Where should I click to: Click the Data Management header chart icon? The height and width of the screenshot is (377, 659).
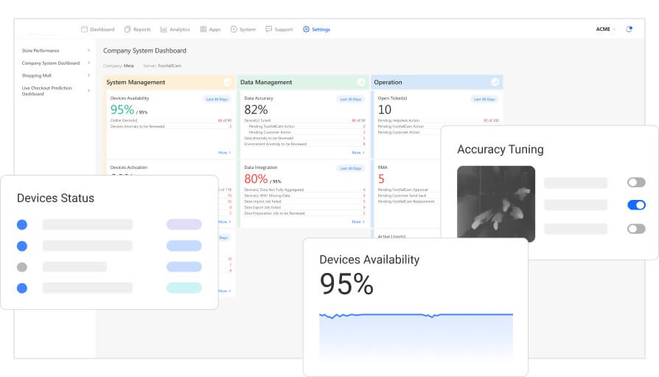pos(361,82)
